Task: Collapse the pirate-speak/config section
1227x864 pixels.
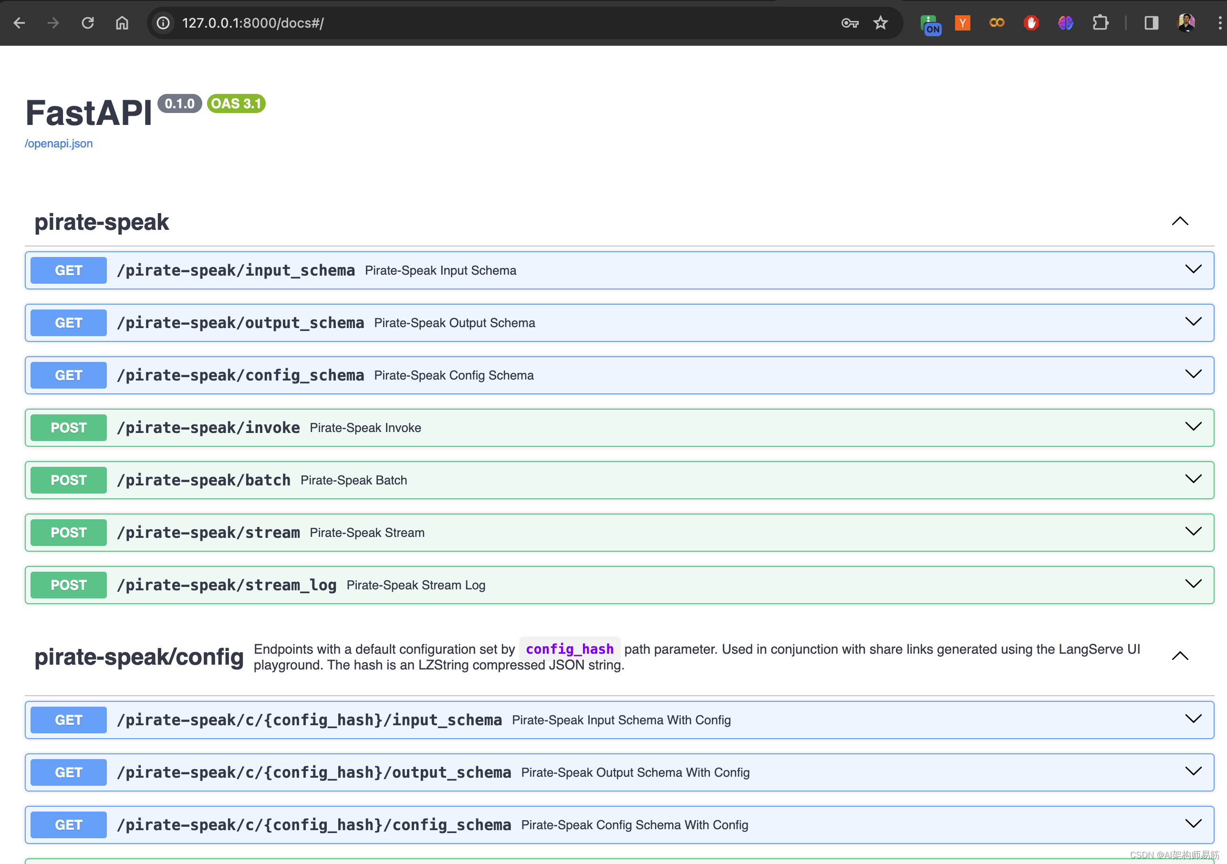Action: point(1180,655)
